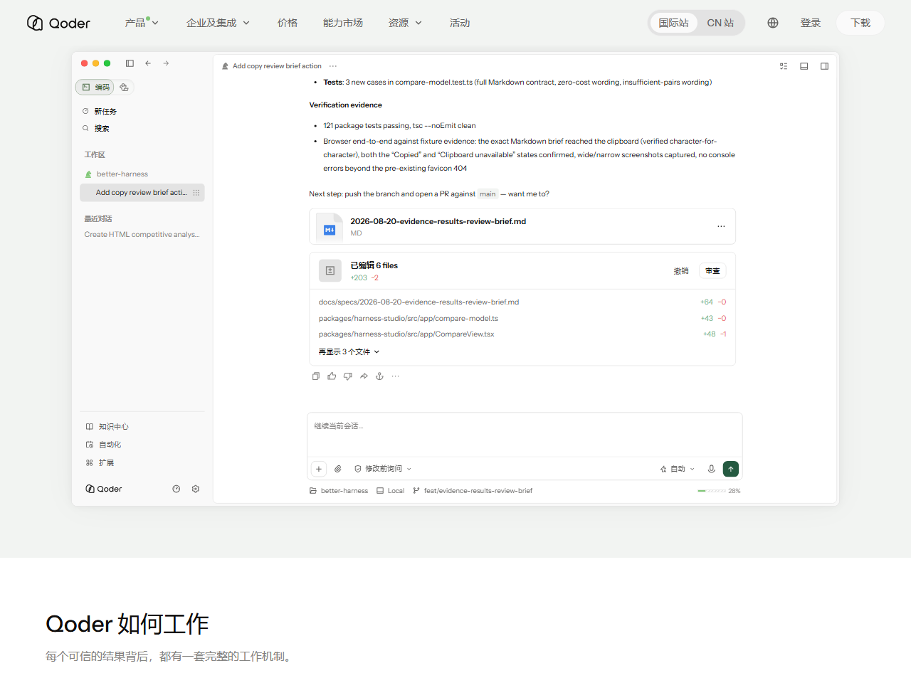Click 登录 to sign in
911x683 pixels.
pos(811,23)
